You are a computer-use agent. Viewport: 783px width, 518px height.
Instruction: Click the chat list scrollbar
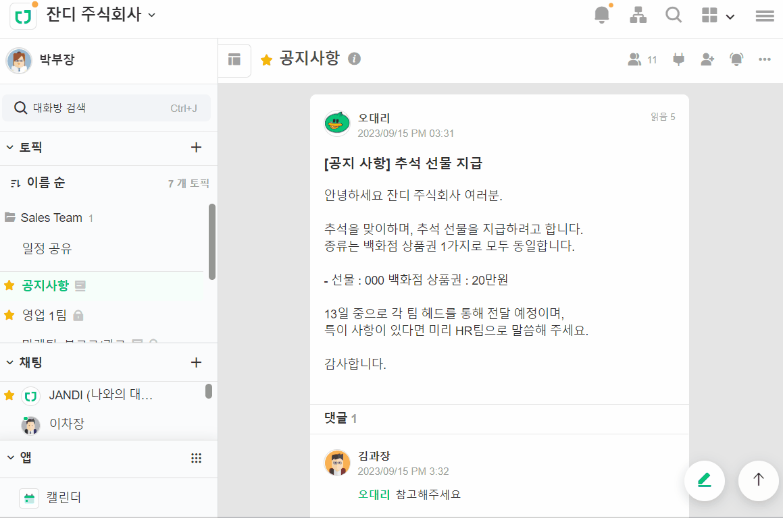click(x=209, y=391)
